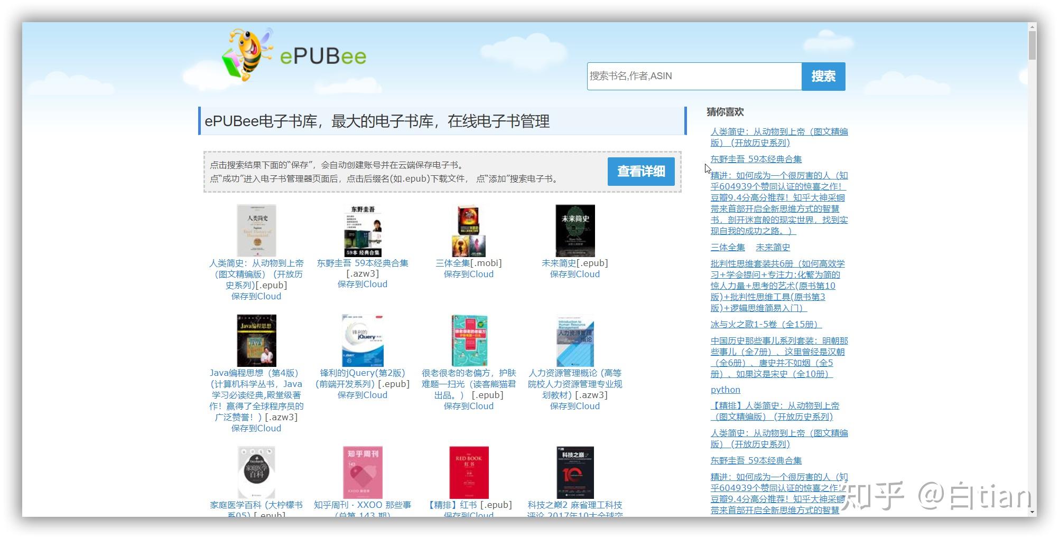1059x539 pixels.
Task: Open the 锋利的jQuery 第2版 cover
Action: click(363, 341)
